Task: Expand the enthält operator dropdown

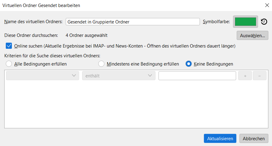Action: (119, 76)
